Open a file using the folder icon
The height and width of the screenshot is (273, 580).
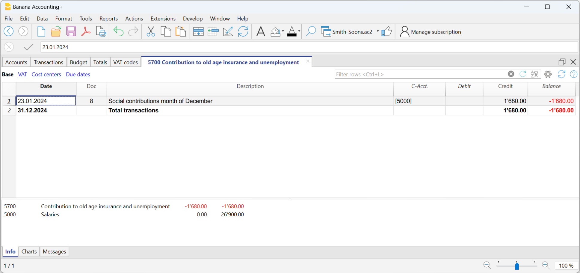tap(56, 31)
